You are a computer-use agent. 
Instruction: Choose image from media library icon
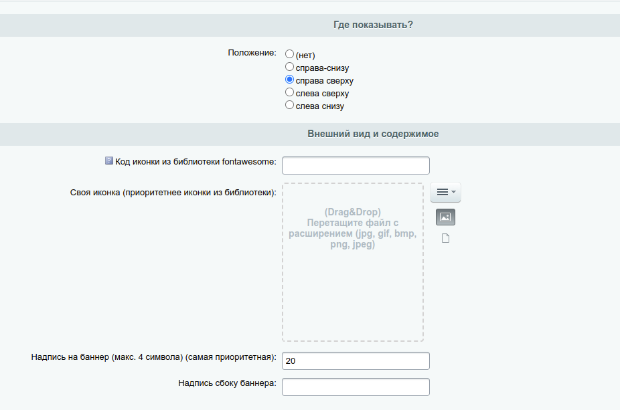446,217
